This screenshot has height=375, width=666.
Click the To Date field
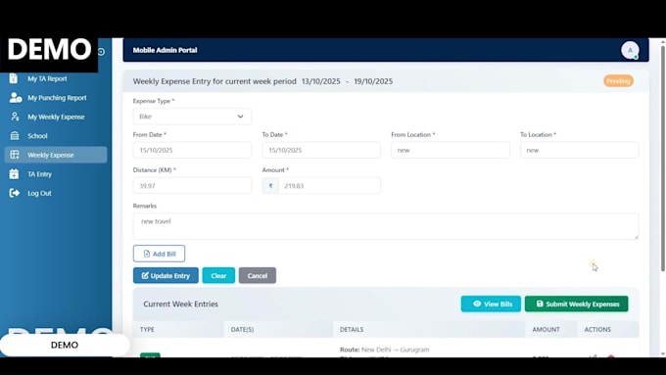321,150
